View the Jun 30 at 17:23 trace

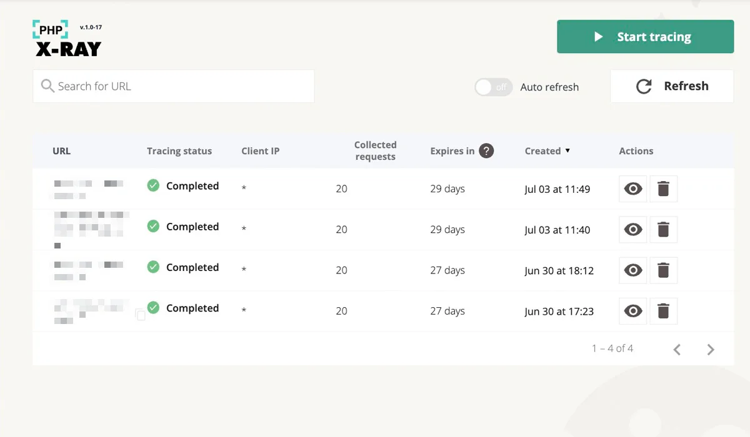tap(633, 311)
